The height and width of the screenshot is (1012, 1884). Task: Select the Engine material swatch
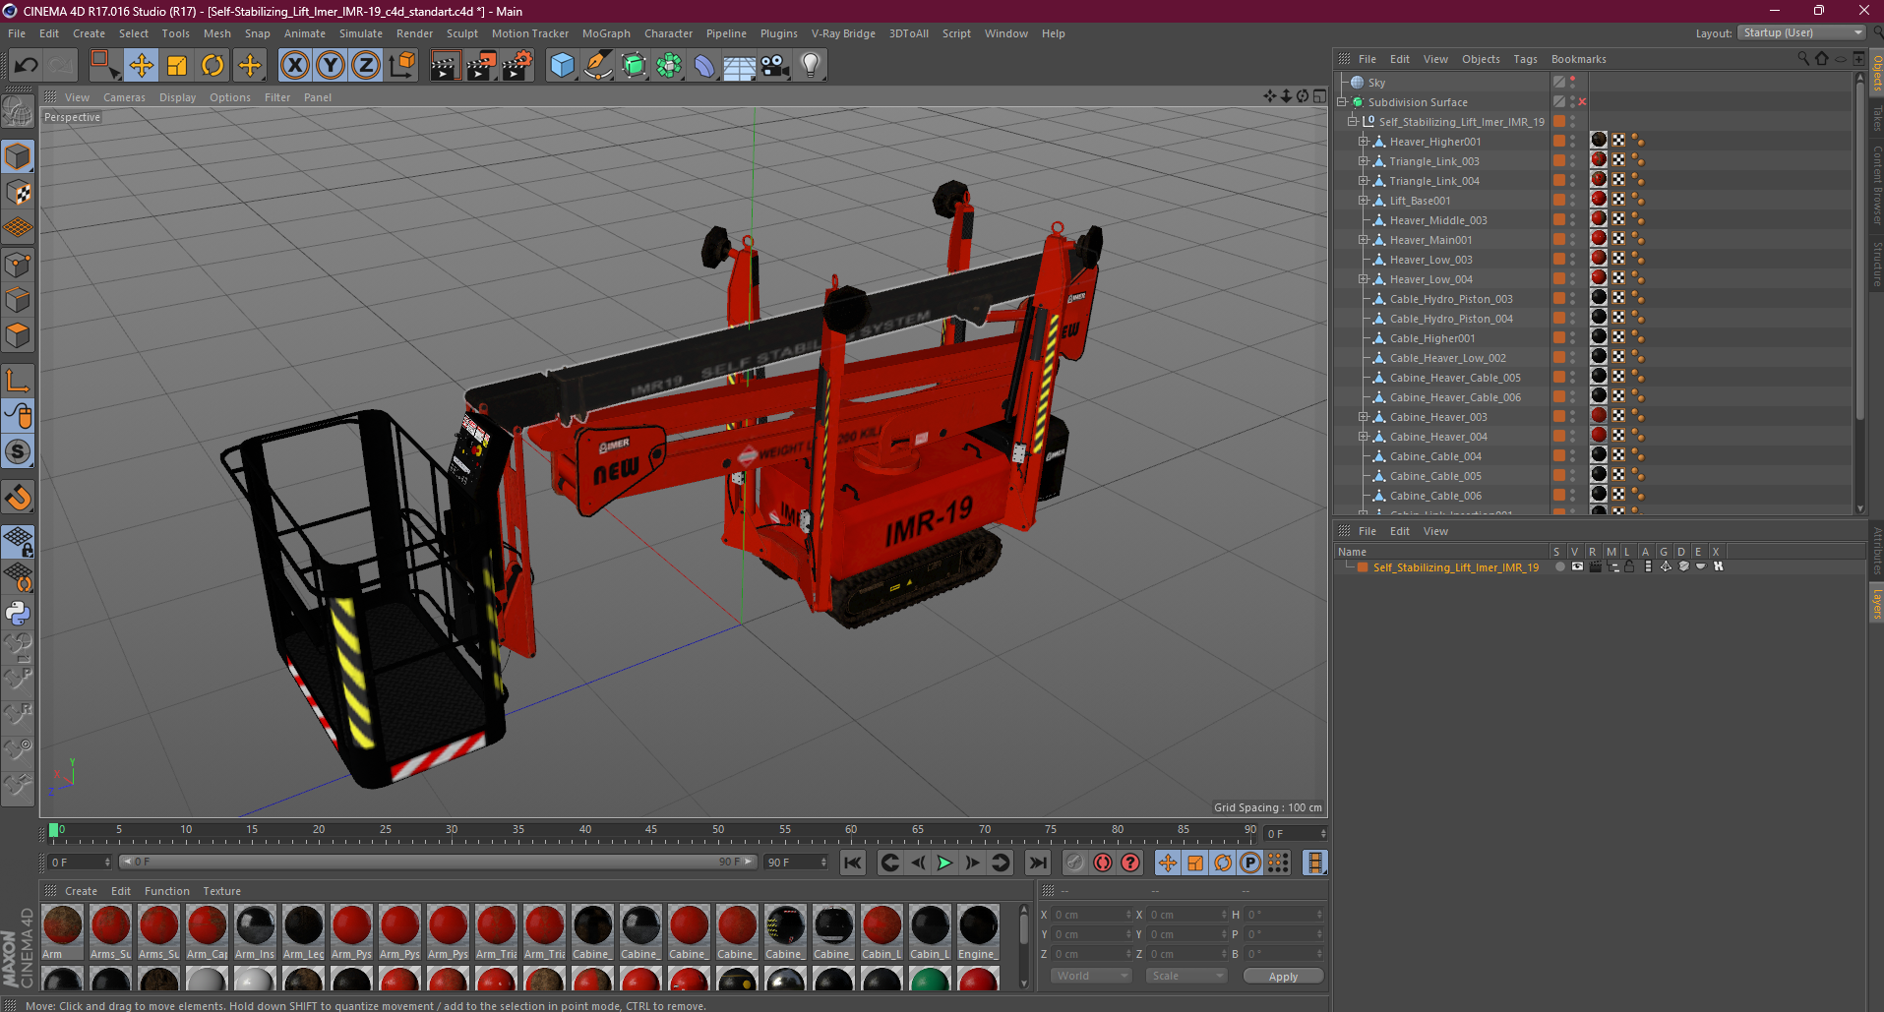coord(978,932)
